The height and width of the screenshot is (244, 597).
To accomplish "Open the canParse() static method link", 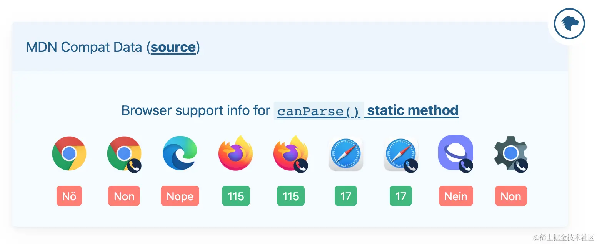I will 368,110.
